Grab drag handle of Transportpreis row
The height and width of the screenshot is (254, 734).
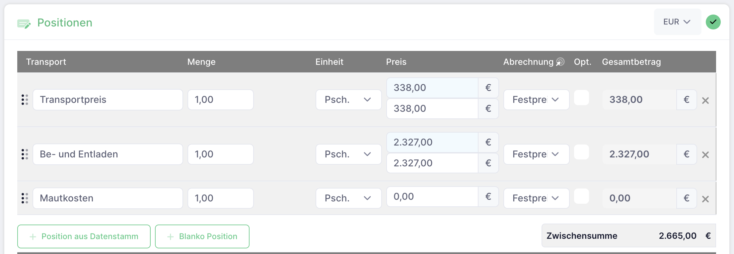point(25,100)
